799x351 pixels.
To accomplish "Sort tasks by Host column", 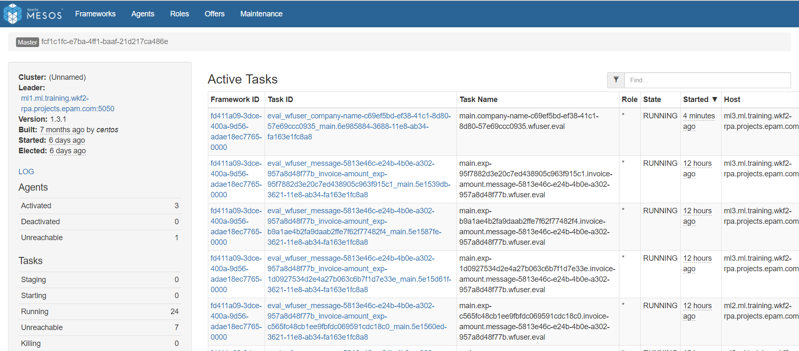I will point(732,100).
